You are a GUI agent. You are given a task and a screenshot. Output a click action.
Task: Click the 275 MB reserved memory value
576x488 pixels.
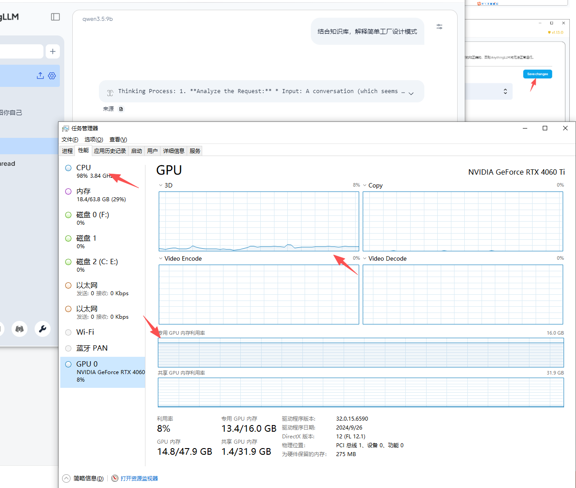(346, 454)
